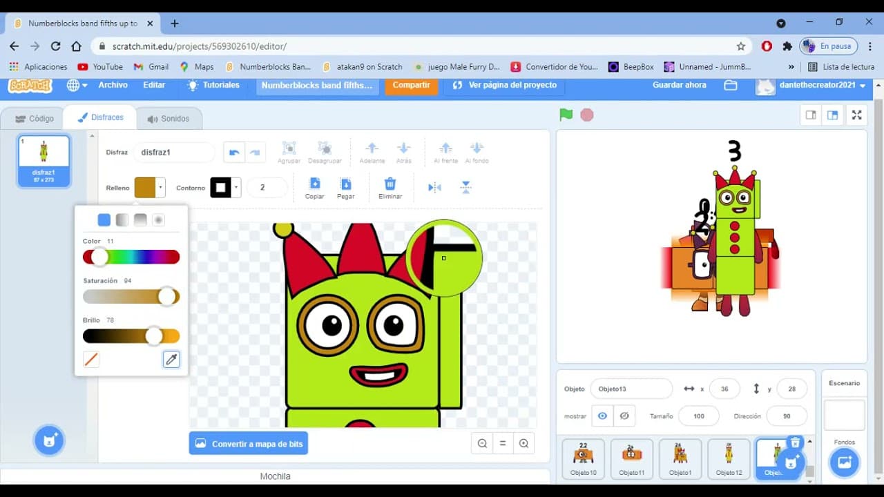This screenshot has height=497, width=884.
Task: Open the YouTube bookmark
Action: coord(100,67)
